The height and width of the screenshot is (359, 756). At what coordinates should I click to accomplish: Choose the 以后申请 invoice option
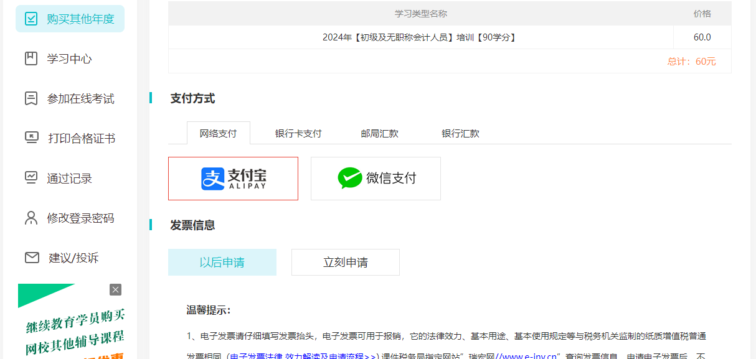click(x=222, y=262)
